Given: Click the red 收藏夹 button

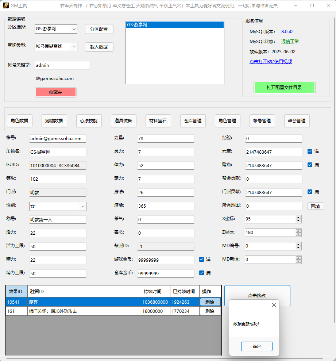Looking at the screenshot, I should point(55,92).
